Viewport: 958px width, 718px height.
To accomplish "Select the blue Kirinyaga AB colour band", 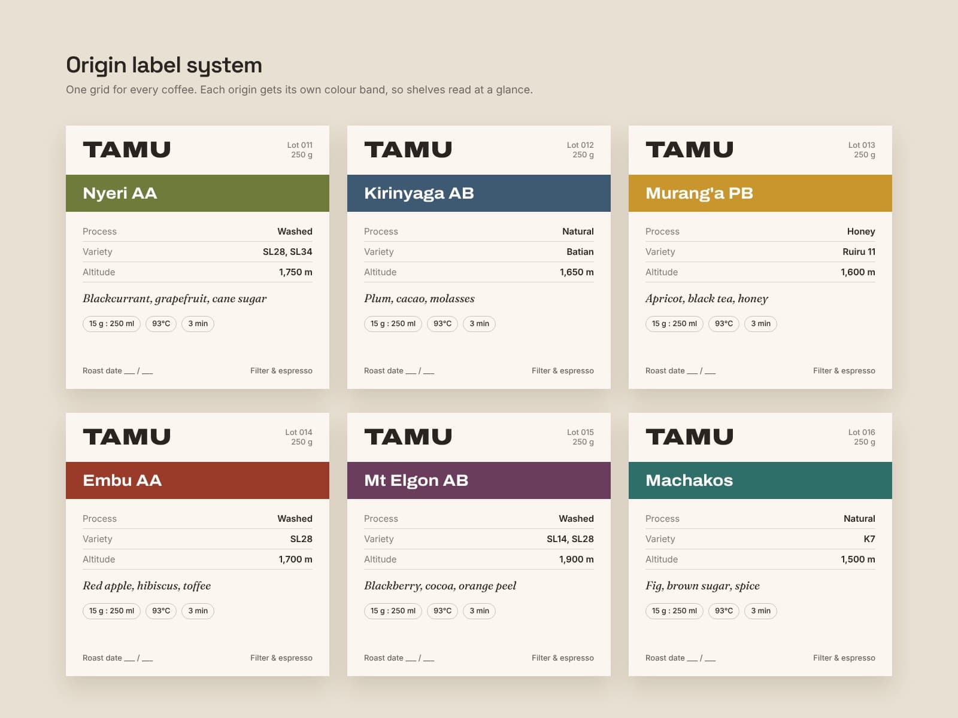I will point(479,193).
